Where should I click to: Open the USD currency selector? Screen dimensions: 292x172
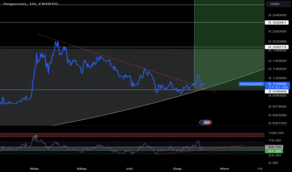tap(278, 4)
